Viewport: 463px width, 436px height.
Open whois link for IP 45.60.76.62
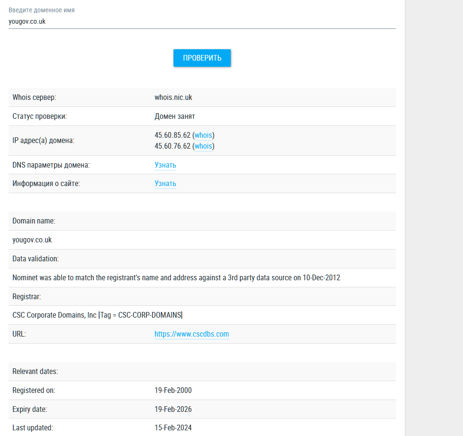(x=203, y=146)
